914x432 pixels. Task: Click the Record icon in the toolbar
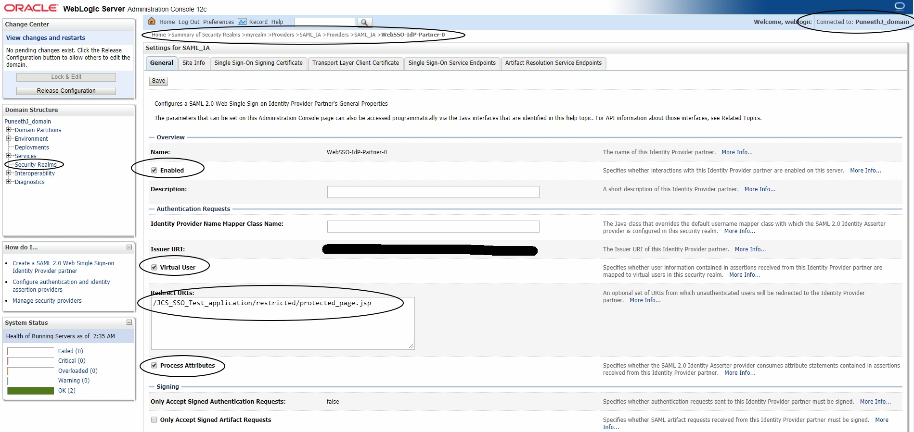click(242, 22)
